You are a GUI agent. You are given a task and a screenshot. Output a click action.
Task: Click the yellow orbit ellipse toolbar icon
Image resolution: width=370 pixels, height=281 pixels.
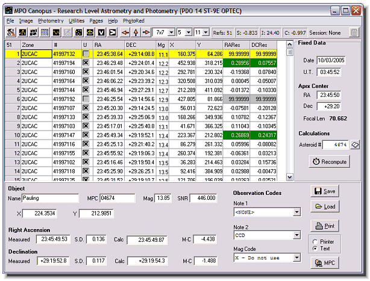(x=90, y=32)
